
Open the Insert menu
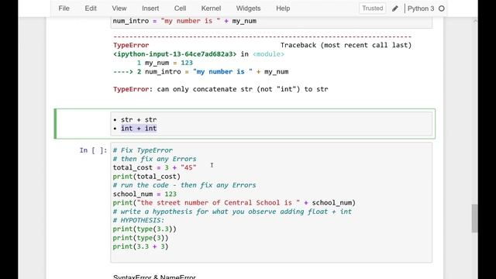[150, 9]
